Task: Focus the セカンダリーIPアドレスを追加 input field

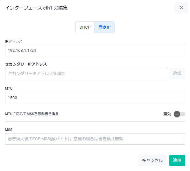Action: coord(87,73)
